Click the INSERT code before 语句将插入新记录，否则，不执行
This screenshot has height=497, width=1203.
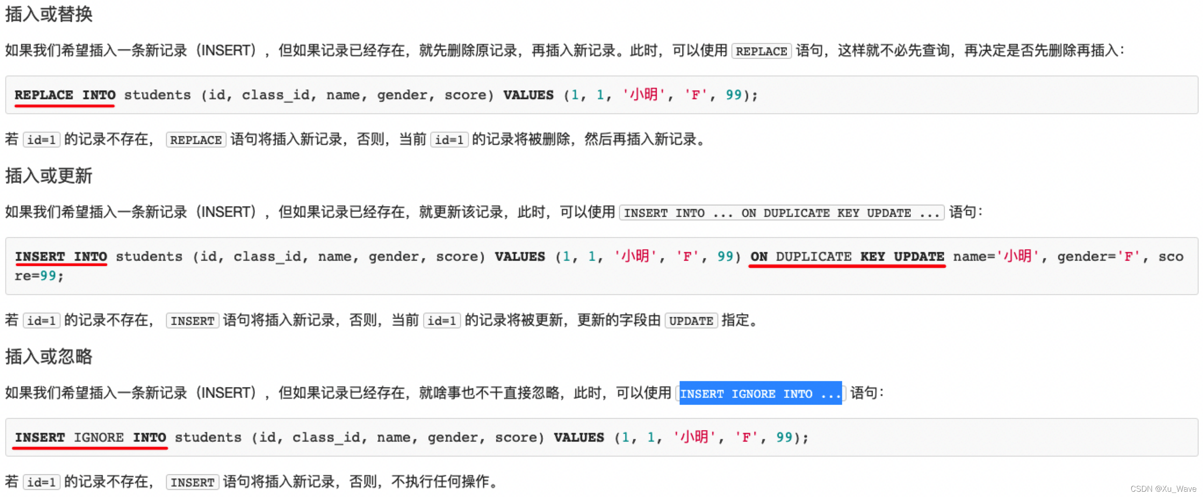(192, 483)
